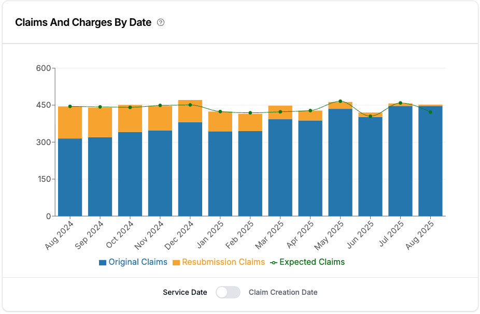Click the Oct 2024 orange resubmission segment

[x=130, y=119]
